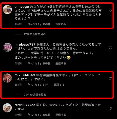This screenshot has width=117, height=119.
Task: Visit rrrrriiiikkkaa's profile via username
Action: coord(25,105)
